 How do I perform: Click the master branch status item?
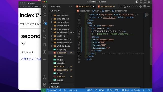tap(52, 90)
